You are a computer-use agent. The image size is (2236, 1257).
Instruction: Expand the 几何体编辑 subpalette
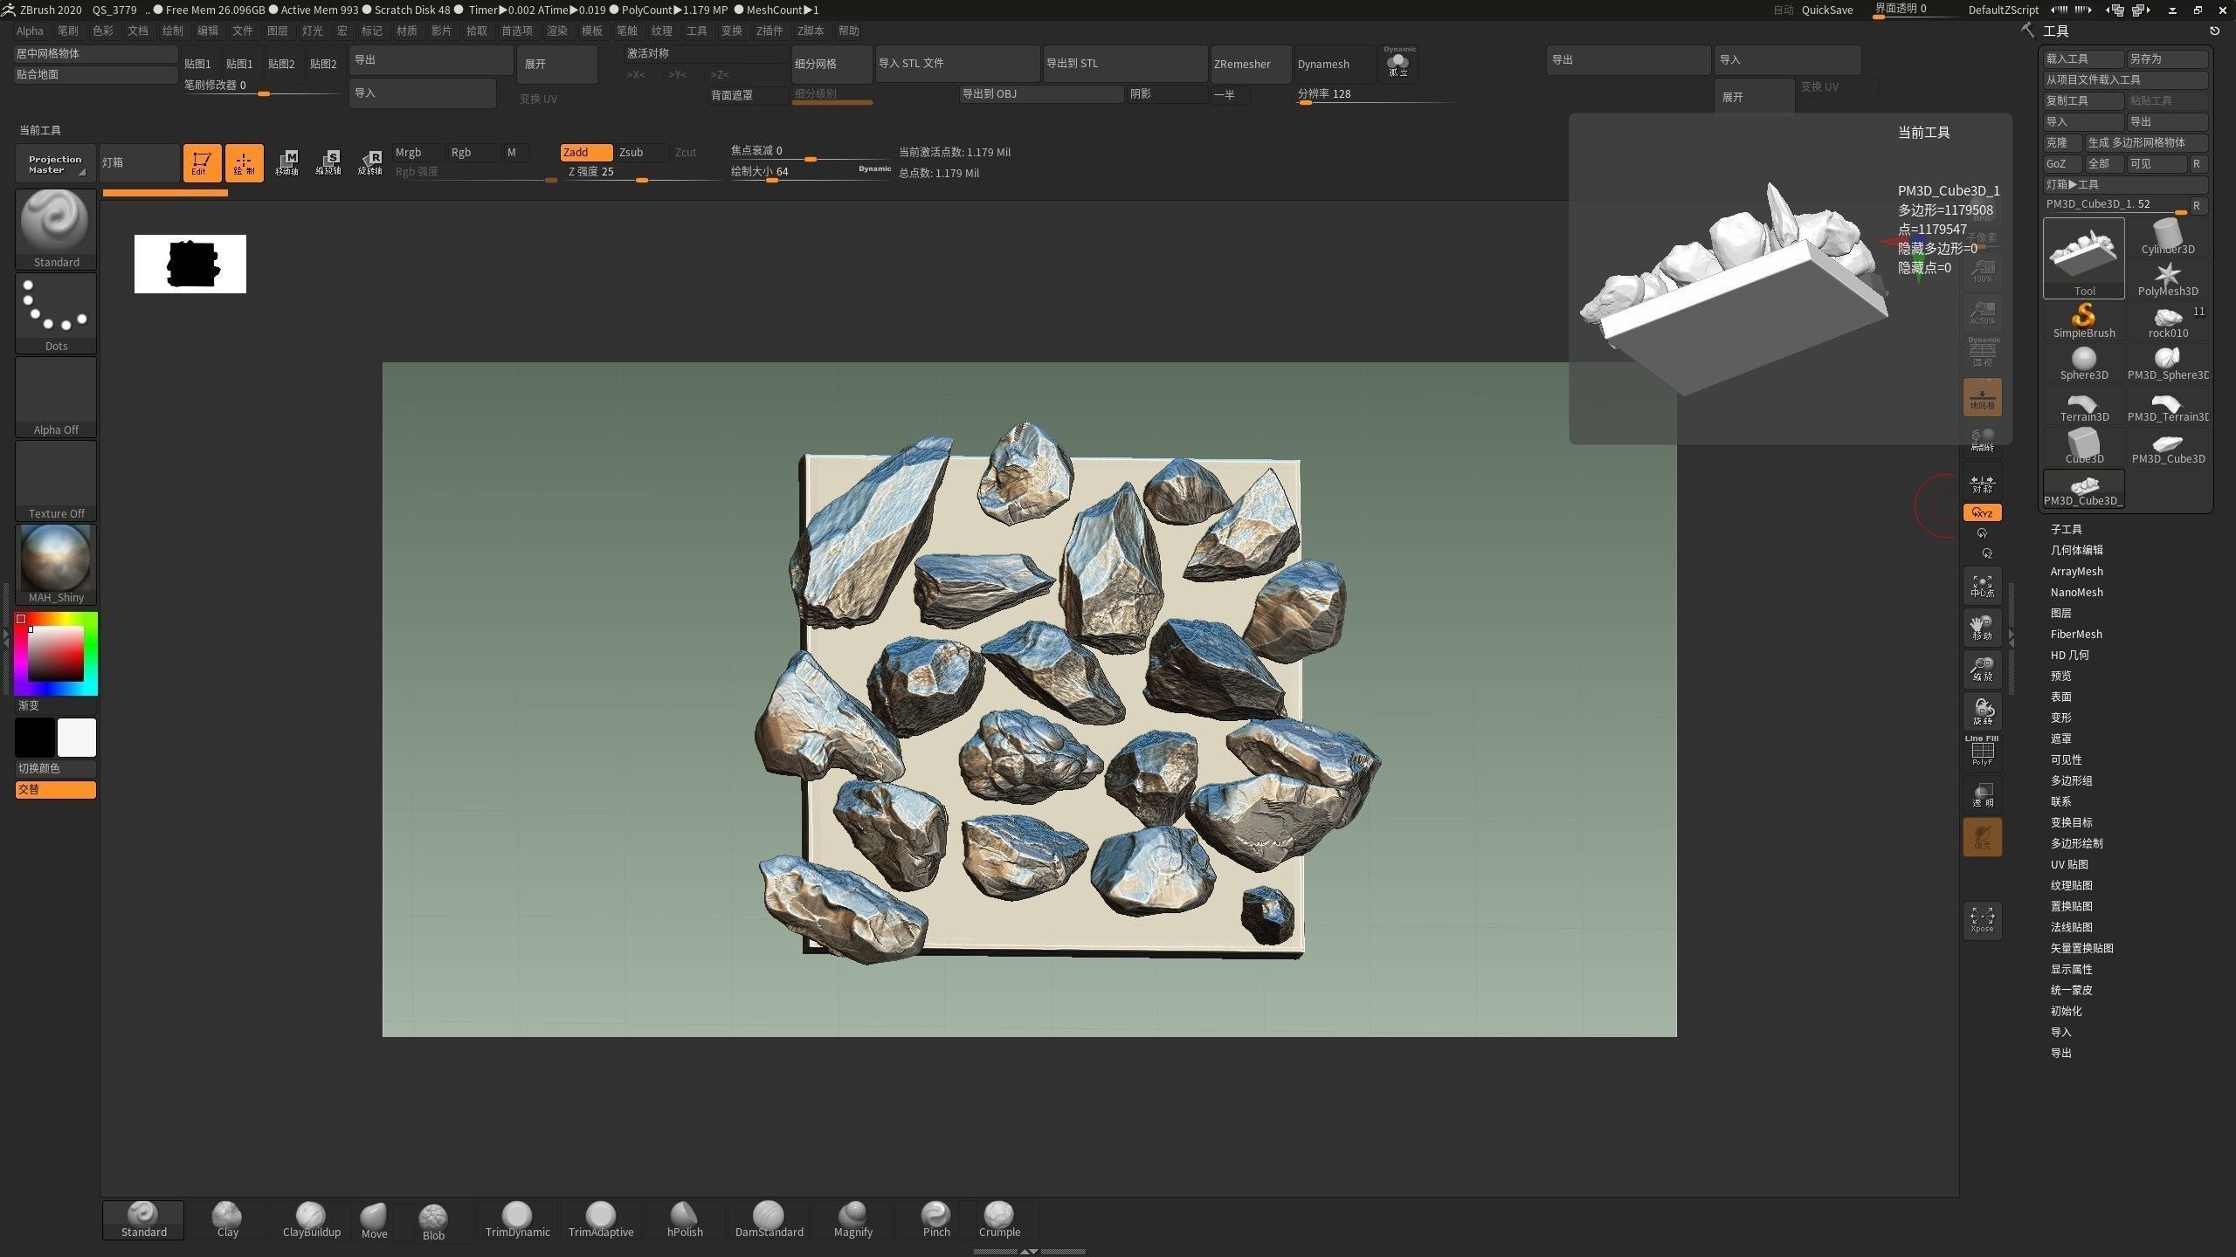click(x=2076, y=550)
